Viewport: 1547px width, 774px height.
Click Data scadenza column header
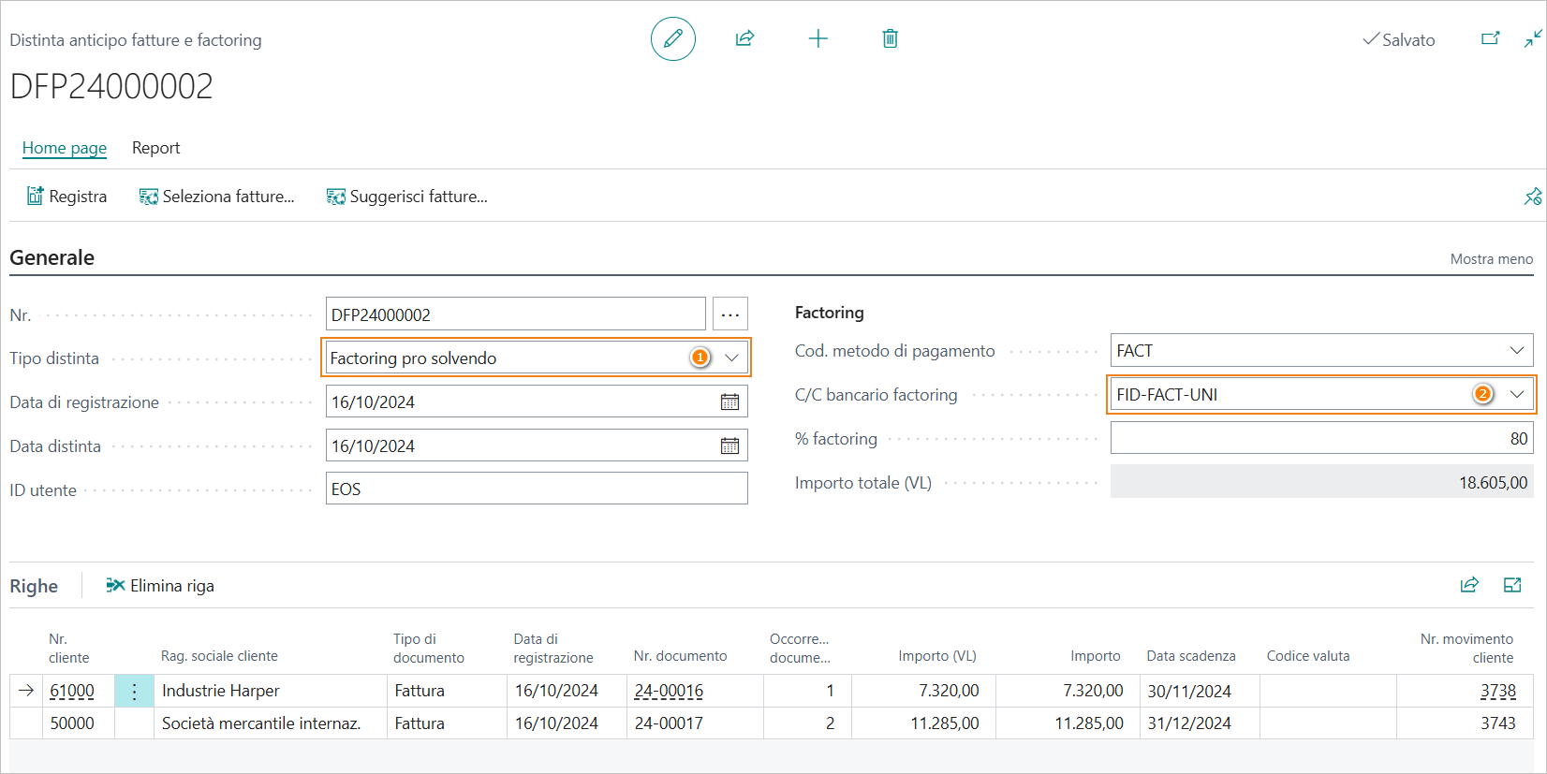pyautogui.click(x=1191, y=656)
